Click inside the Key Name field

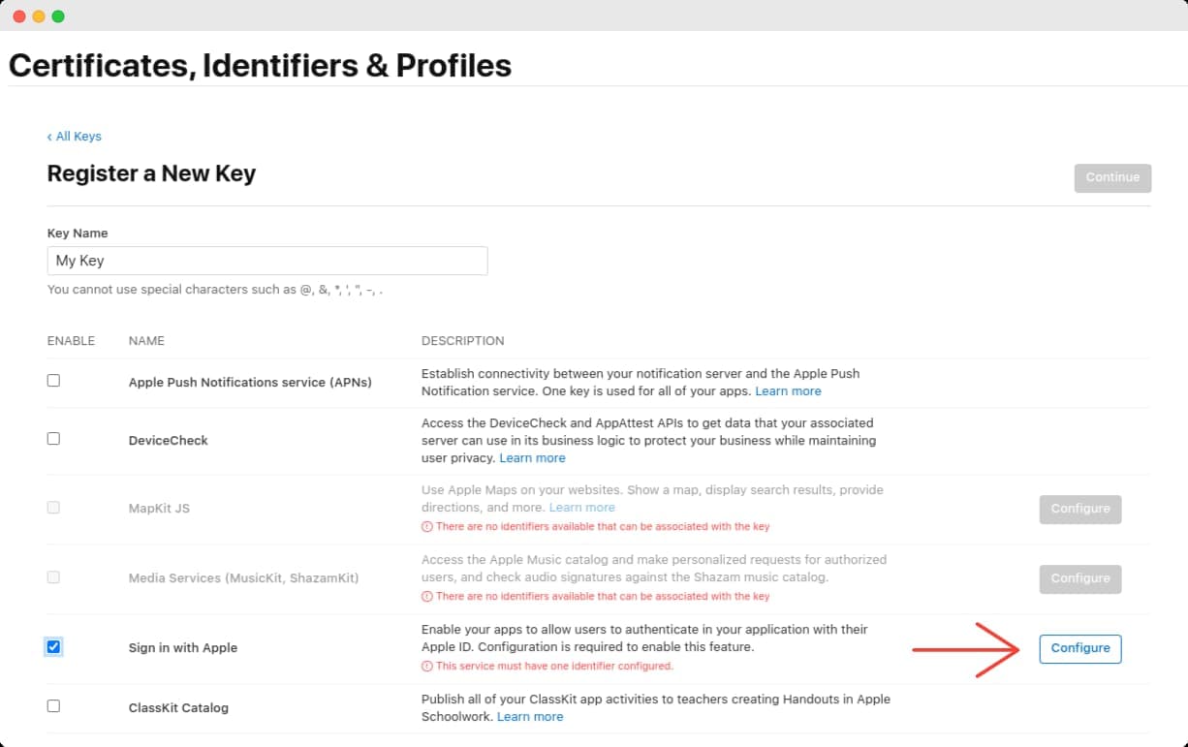click(266, 261)
